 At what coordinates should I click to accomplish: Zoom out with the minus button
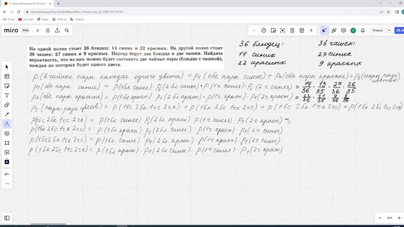pyautogui.click(x=380, y=218)
